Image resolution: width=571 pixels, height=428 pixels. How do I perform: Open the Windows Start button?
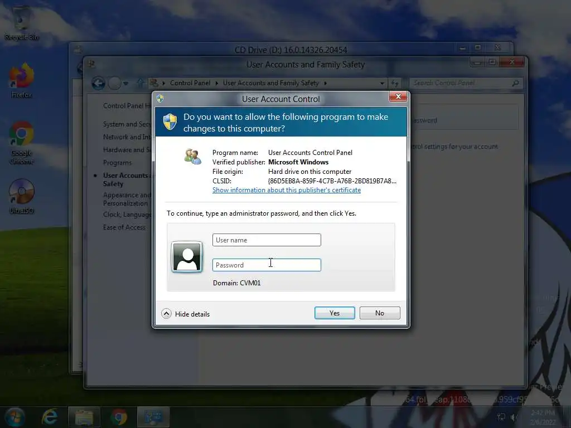pos(14,417)
